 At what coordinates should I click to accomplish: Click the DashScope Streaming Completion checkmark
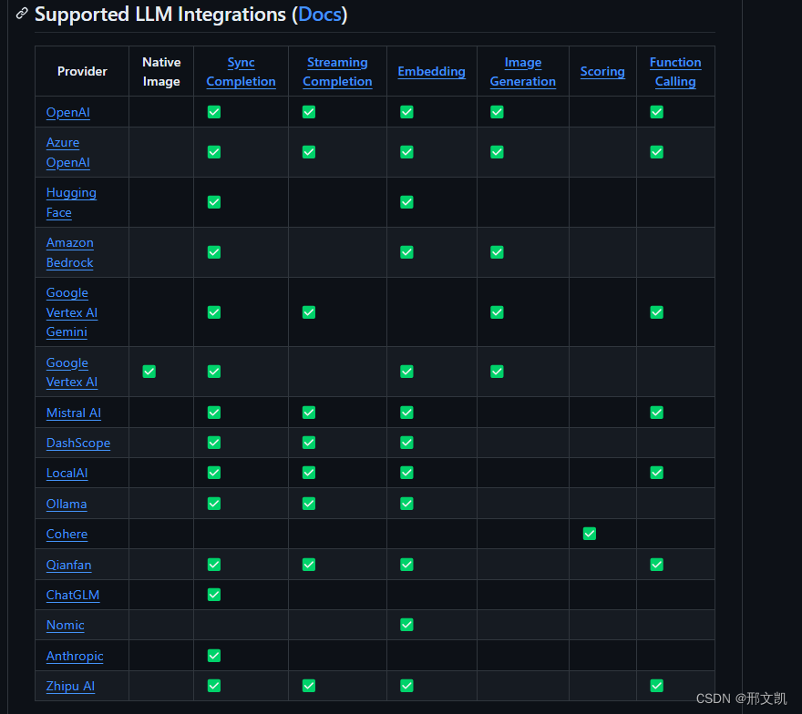coord(309,443)
